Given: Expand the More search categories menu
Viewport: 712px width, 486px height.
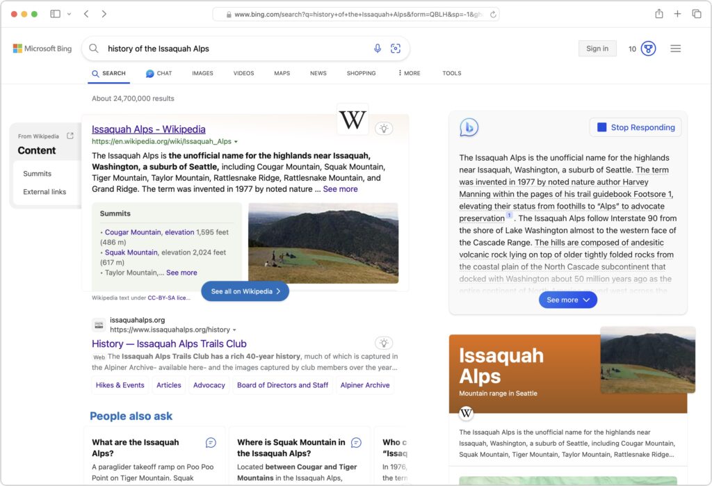Looking at the screenshot, I should pyautogui.click(x=409, y=73).
